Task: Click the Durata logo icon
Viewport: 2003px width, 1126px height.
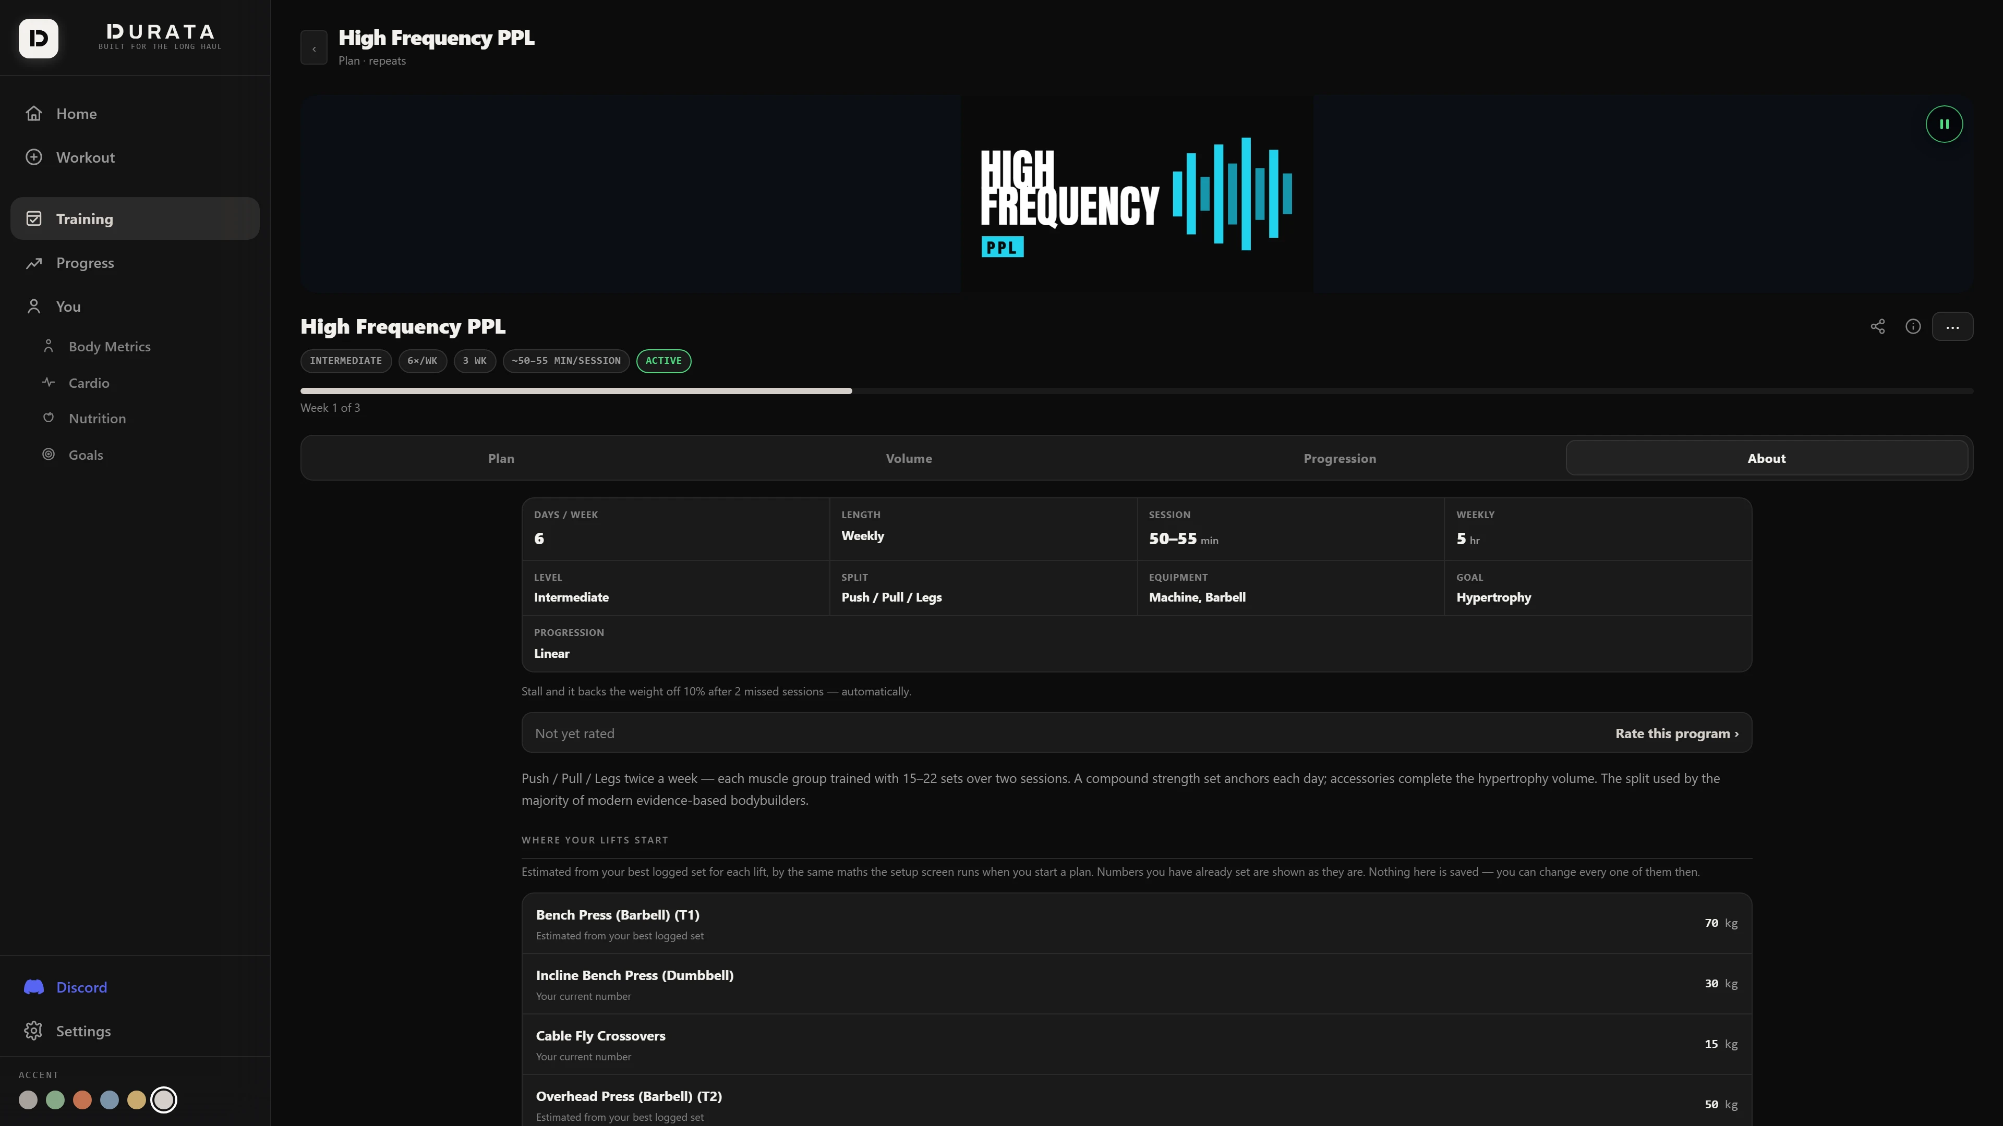Action: click(38, 38)
